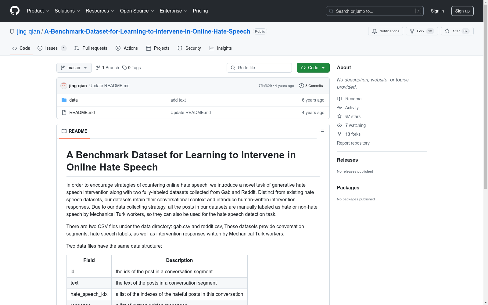Click the fork icon in the Fork button
This screenshot has width=488, height=305.
(412, 31)
